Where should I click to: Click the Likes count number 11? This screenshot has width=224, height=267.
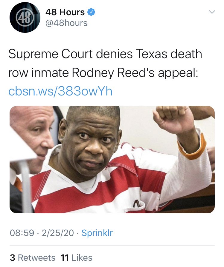[x=65, y=258]
